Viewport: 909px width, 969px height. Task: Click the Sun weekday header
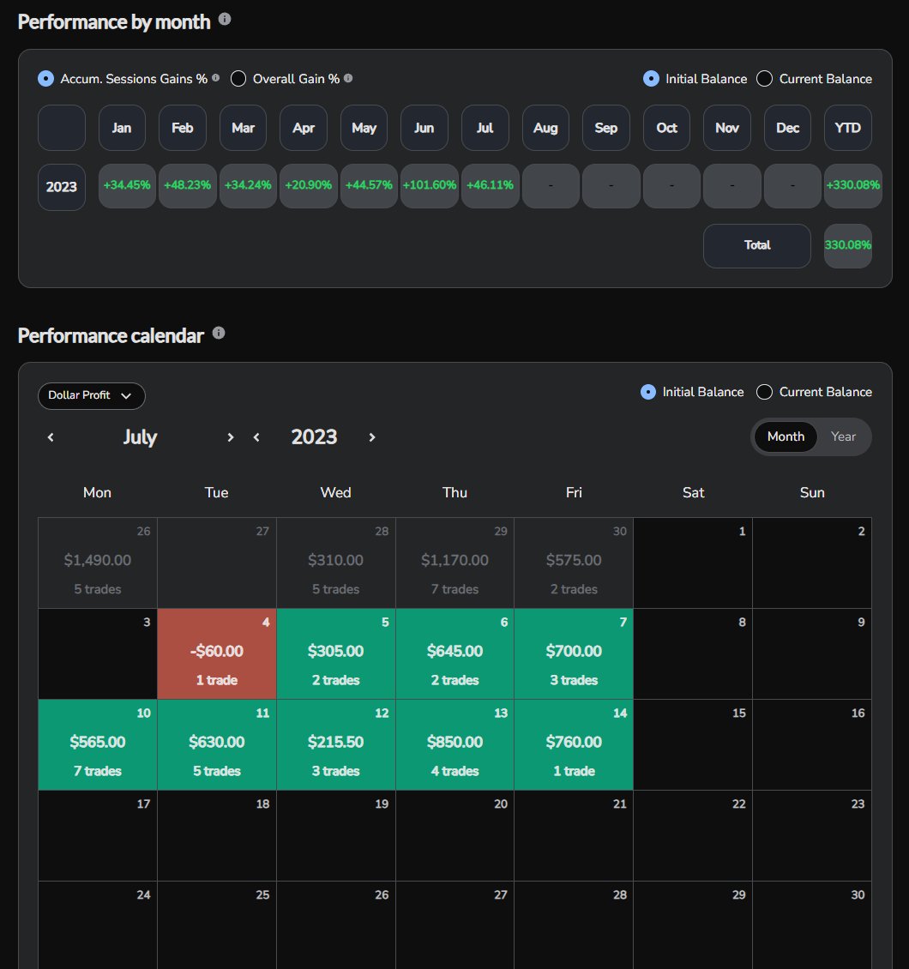pos(812,492)
